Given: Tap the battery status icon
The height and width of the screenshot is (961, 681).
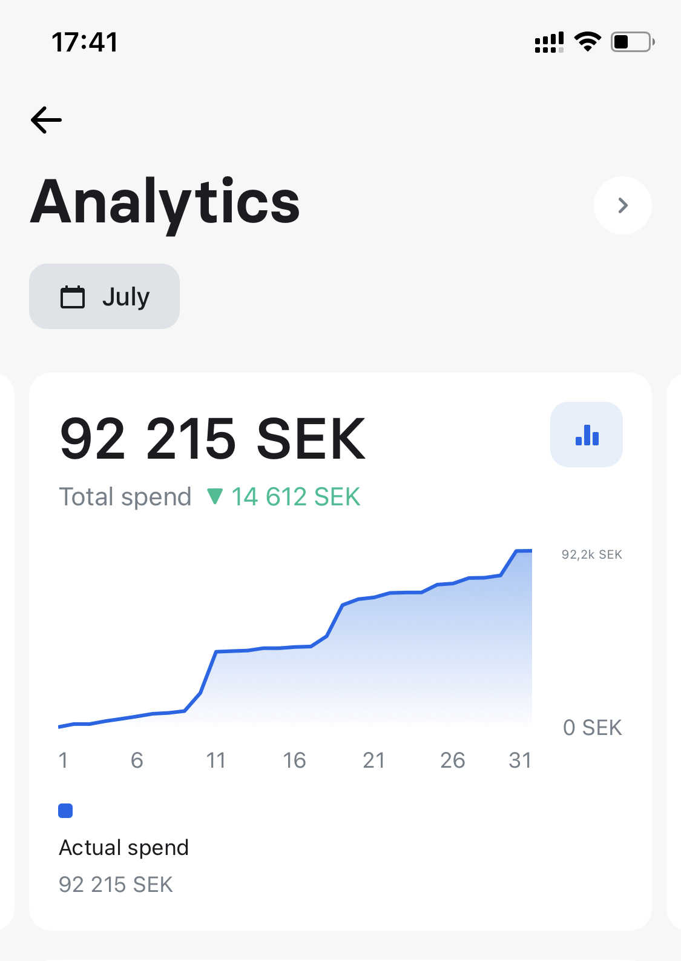Looking at the screenshot, I should coord(632,42).
